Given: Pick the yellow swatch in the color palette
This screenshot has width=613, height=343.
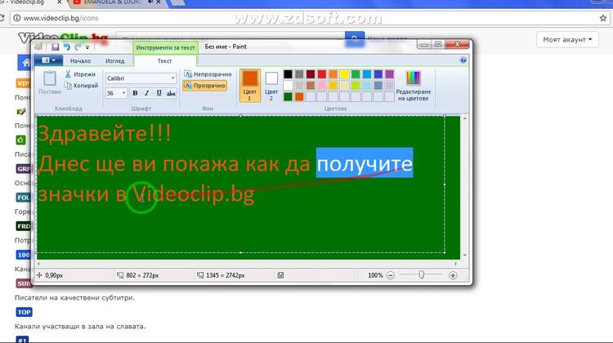Looking at the screenshot, I should pyautogui.click(x=344, y=74).
